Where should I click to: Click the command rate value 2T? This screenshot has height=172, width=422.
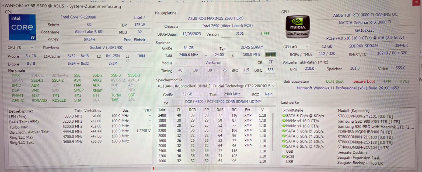pyautogui.click(x=270, y=62)
